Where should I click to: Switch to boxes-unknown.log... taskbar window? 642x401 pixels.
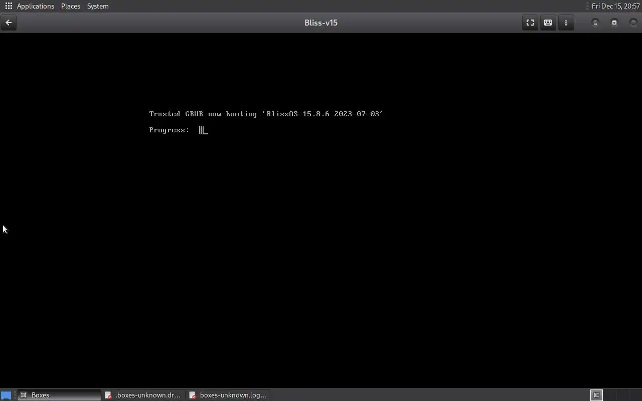228,395
